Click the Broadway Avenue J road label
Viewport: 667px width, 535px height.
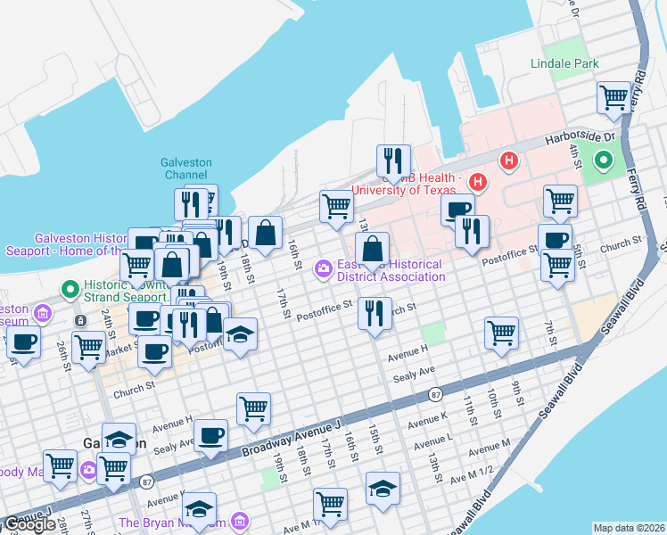click(292, 439)
